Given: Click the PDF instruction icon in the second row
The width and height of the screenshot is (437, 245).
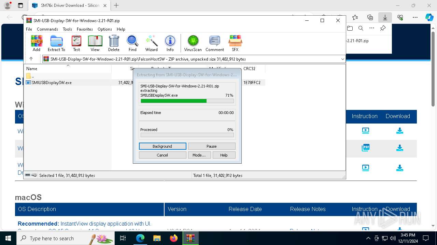Looking at the screenshot, I should tap(365, 148).
